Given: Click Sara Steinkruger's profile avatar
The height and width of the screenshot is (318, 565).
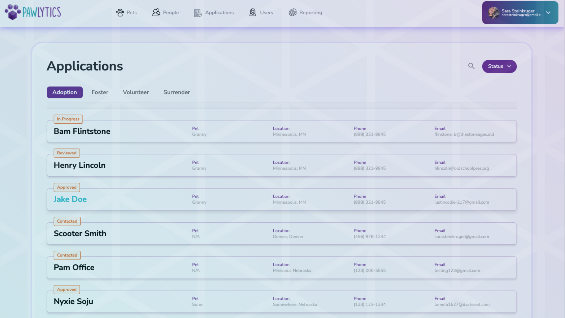Looking at the screenshot, I should point(493,13).
